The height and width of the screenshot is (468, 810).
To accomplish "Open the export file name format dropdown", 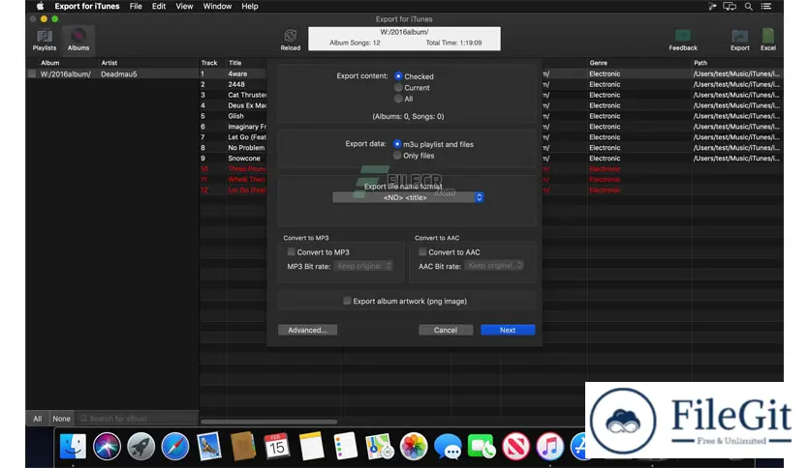I will click(408, 197).
